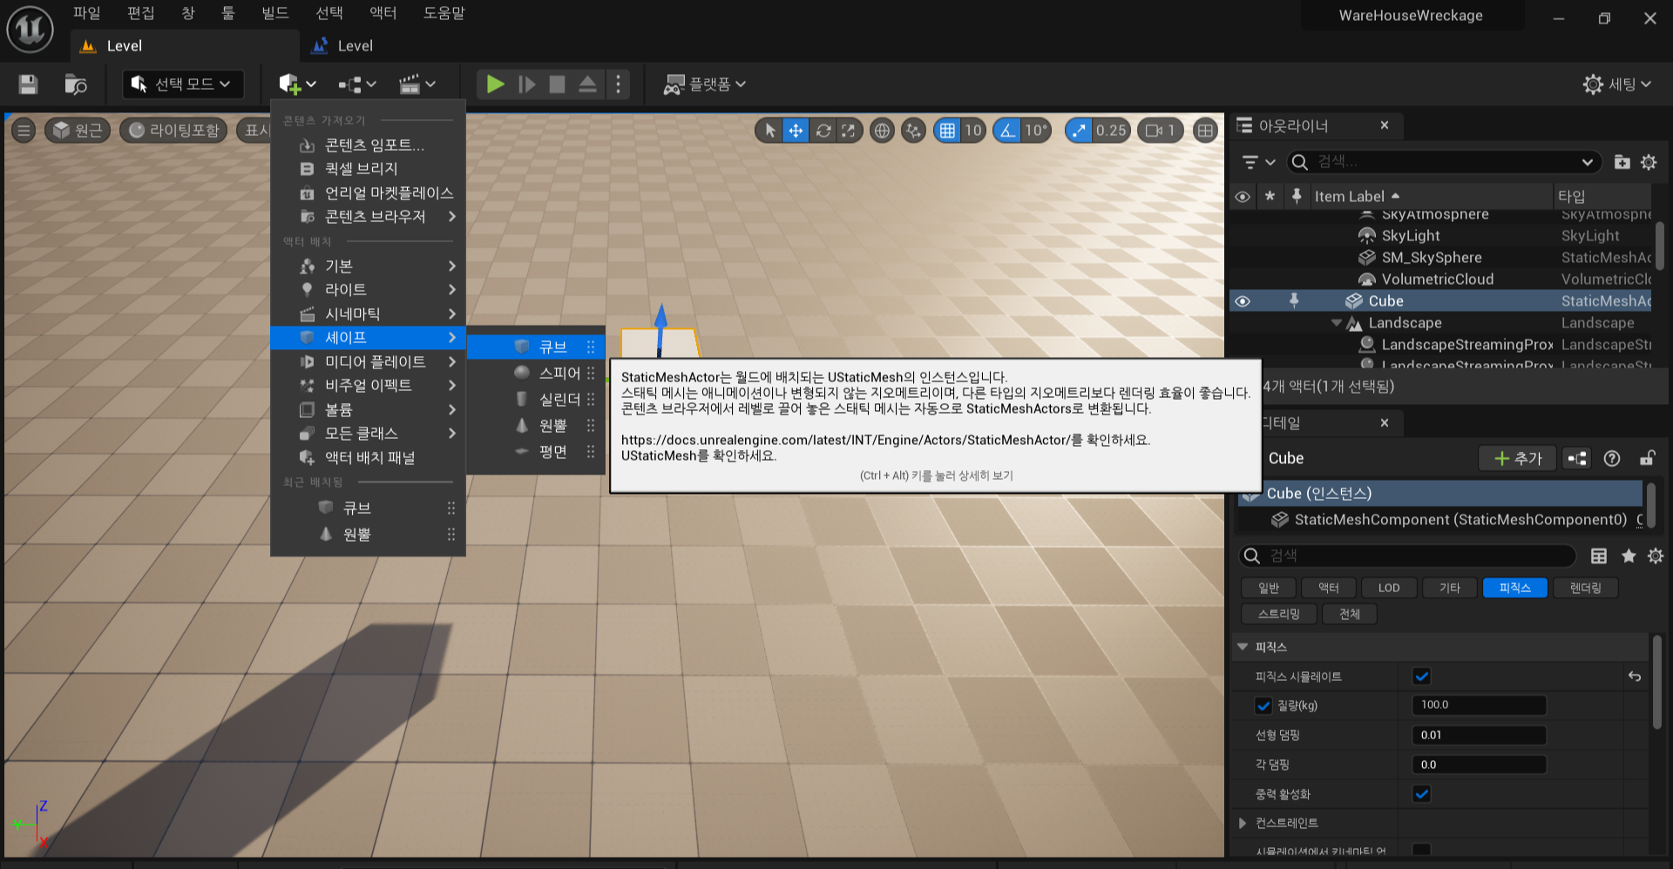Open the browse content icon next to save
This screenshot has height=869, width=1673.
point(76,84)
